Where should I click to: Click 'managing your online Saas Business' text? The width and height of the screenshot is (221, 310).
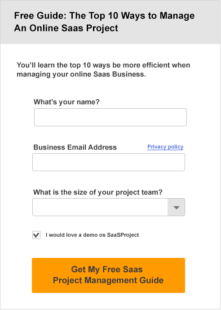click(81, 74)
